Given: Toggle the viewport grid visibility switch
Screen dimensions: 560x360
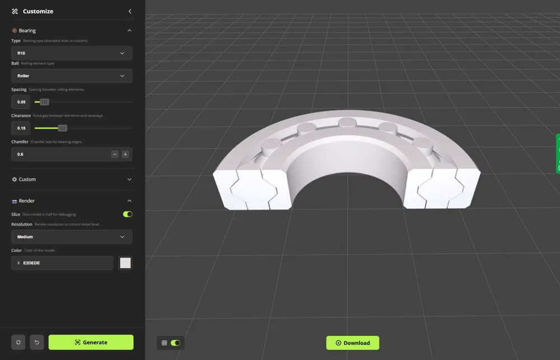Looking at the screenshot, I should click(175, 343).
